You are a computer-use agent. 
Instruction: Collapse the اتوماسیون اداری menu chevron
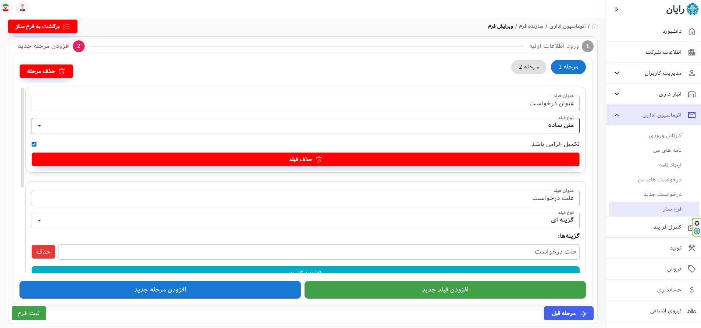point(617,115)
